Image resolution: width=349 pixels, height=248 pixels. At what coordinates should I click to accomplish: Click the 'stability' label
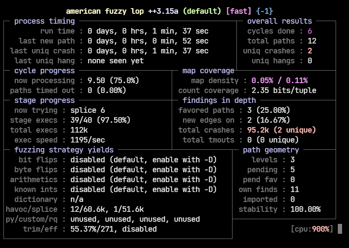click(258, 209)
